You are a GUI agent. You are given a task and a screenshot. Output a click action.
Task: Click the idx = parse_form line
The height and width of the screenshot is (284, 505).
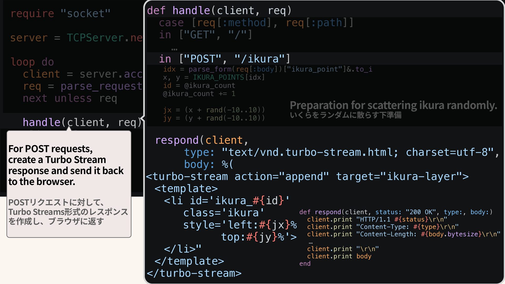pos(267,69)
